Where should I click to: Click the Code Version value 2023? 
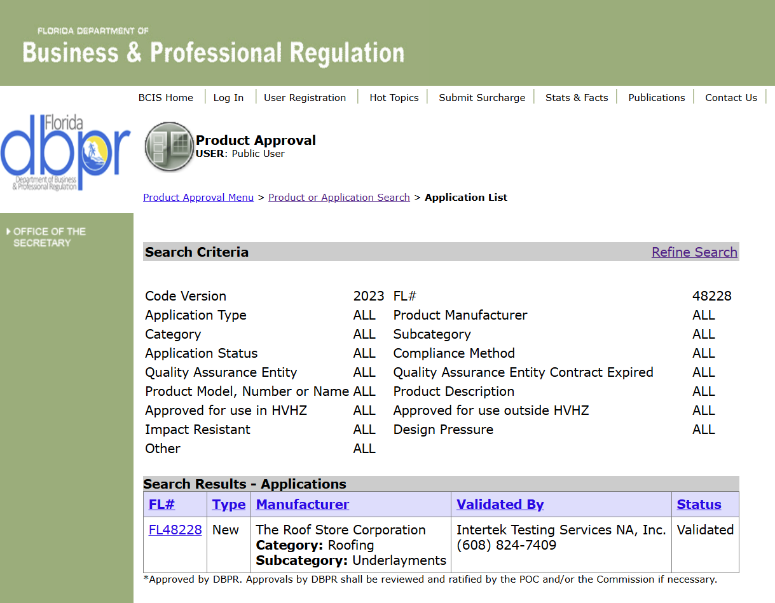point(369,296)
